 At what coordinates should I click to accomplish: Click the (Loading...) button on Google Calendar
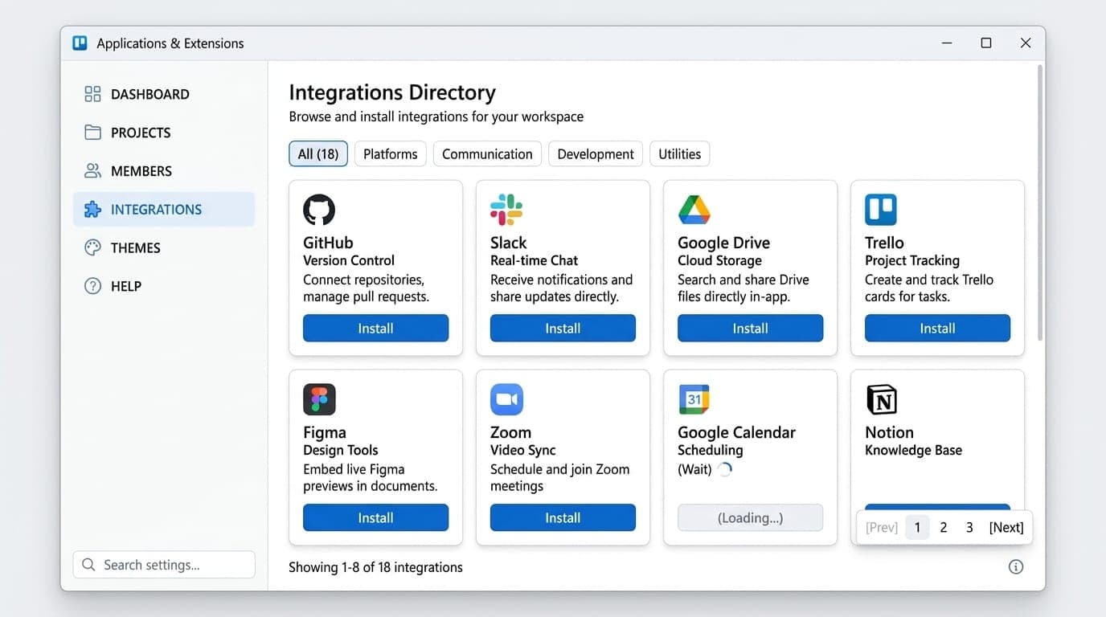[x=750, y=518]
